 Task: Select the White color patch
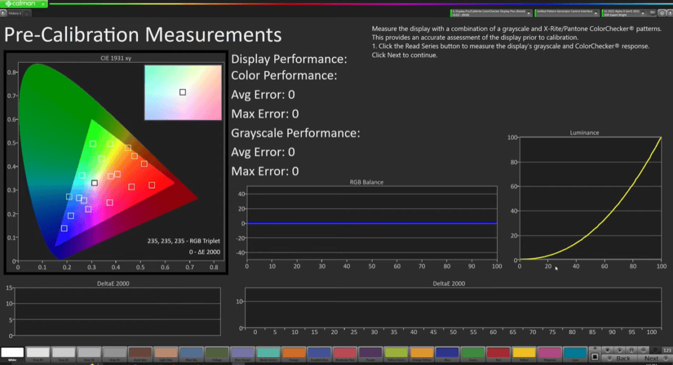[x=12, y=354]
